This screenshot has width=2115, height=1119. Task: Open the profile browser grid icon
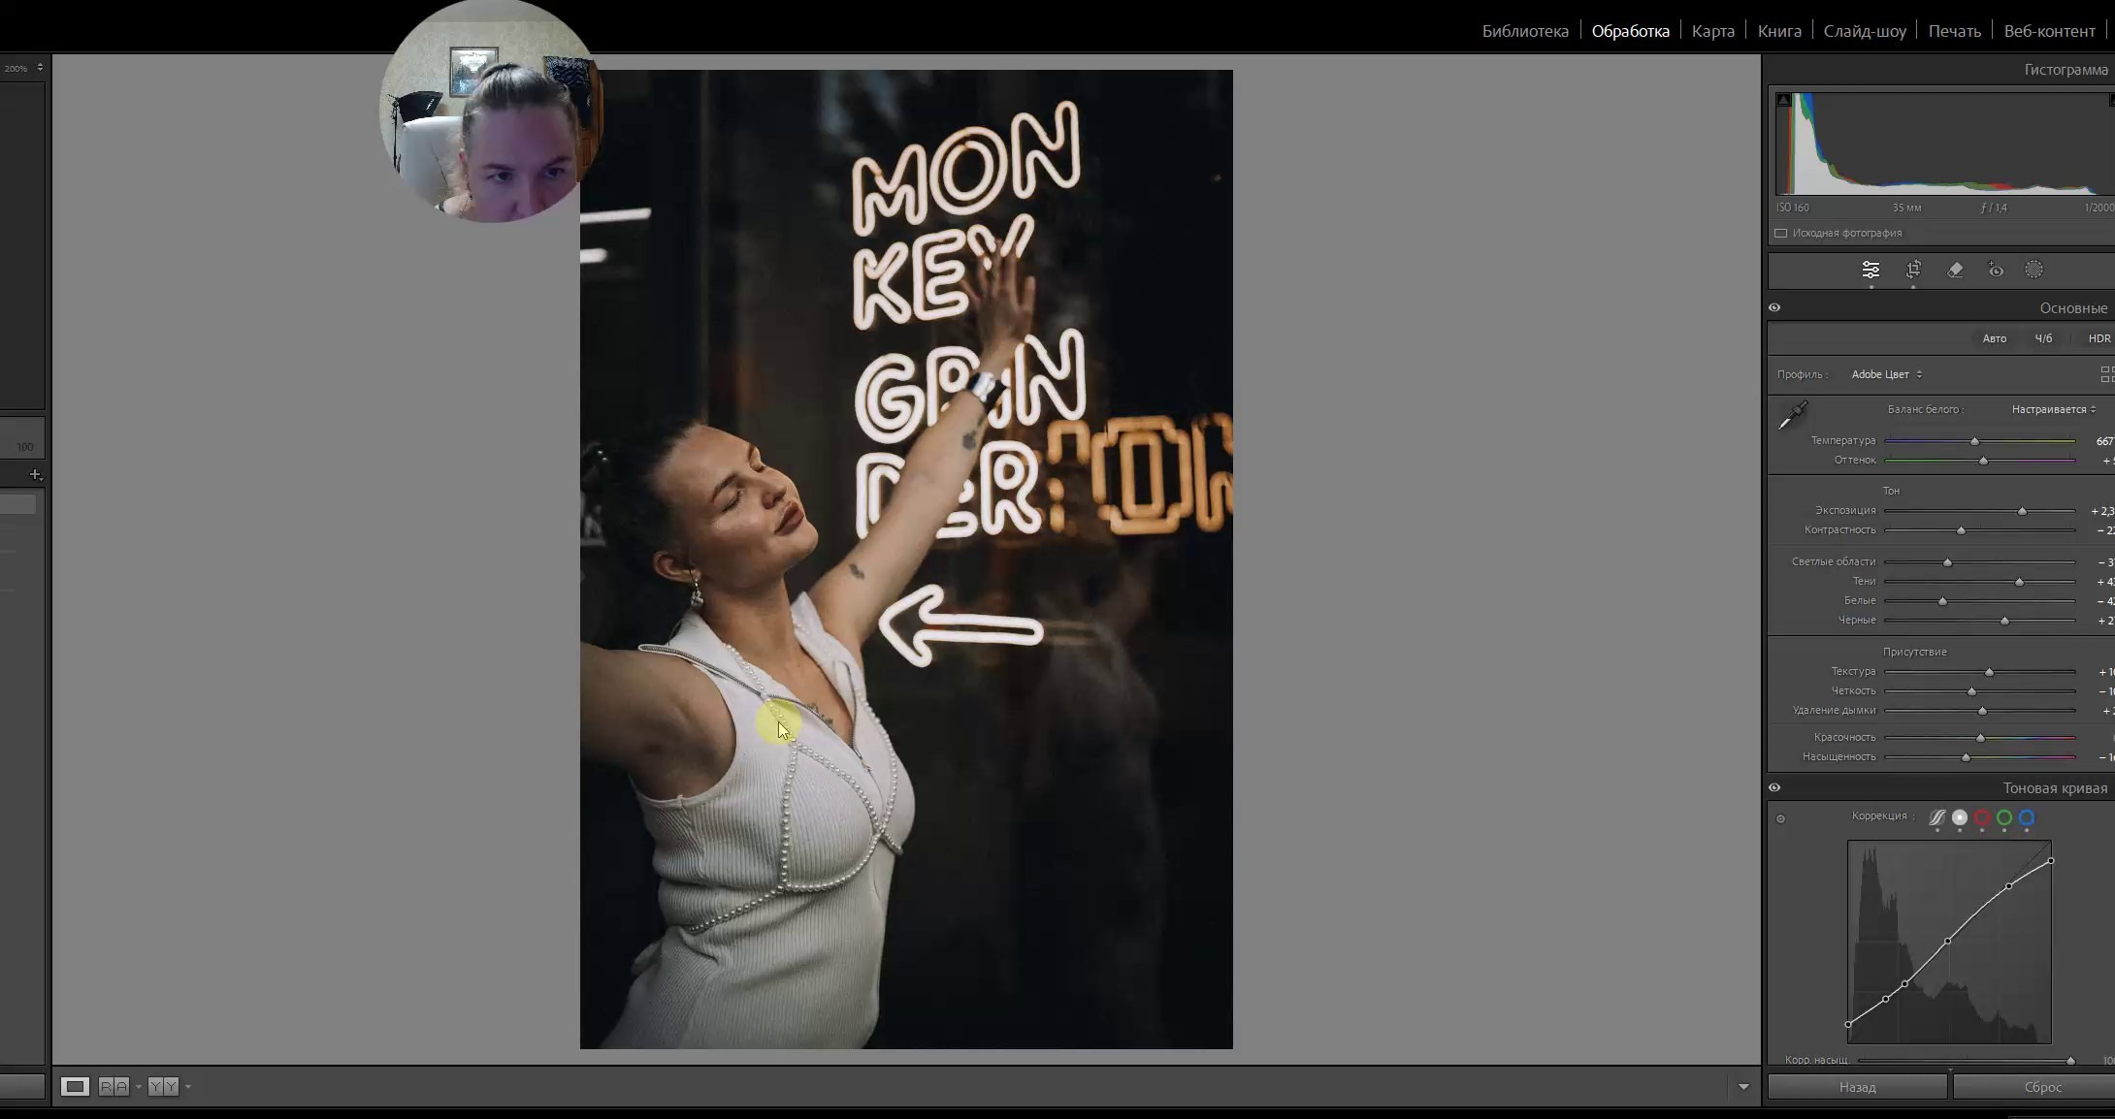(x=2106, y=374)
